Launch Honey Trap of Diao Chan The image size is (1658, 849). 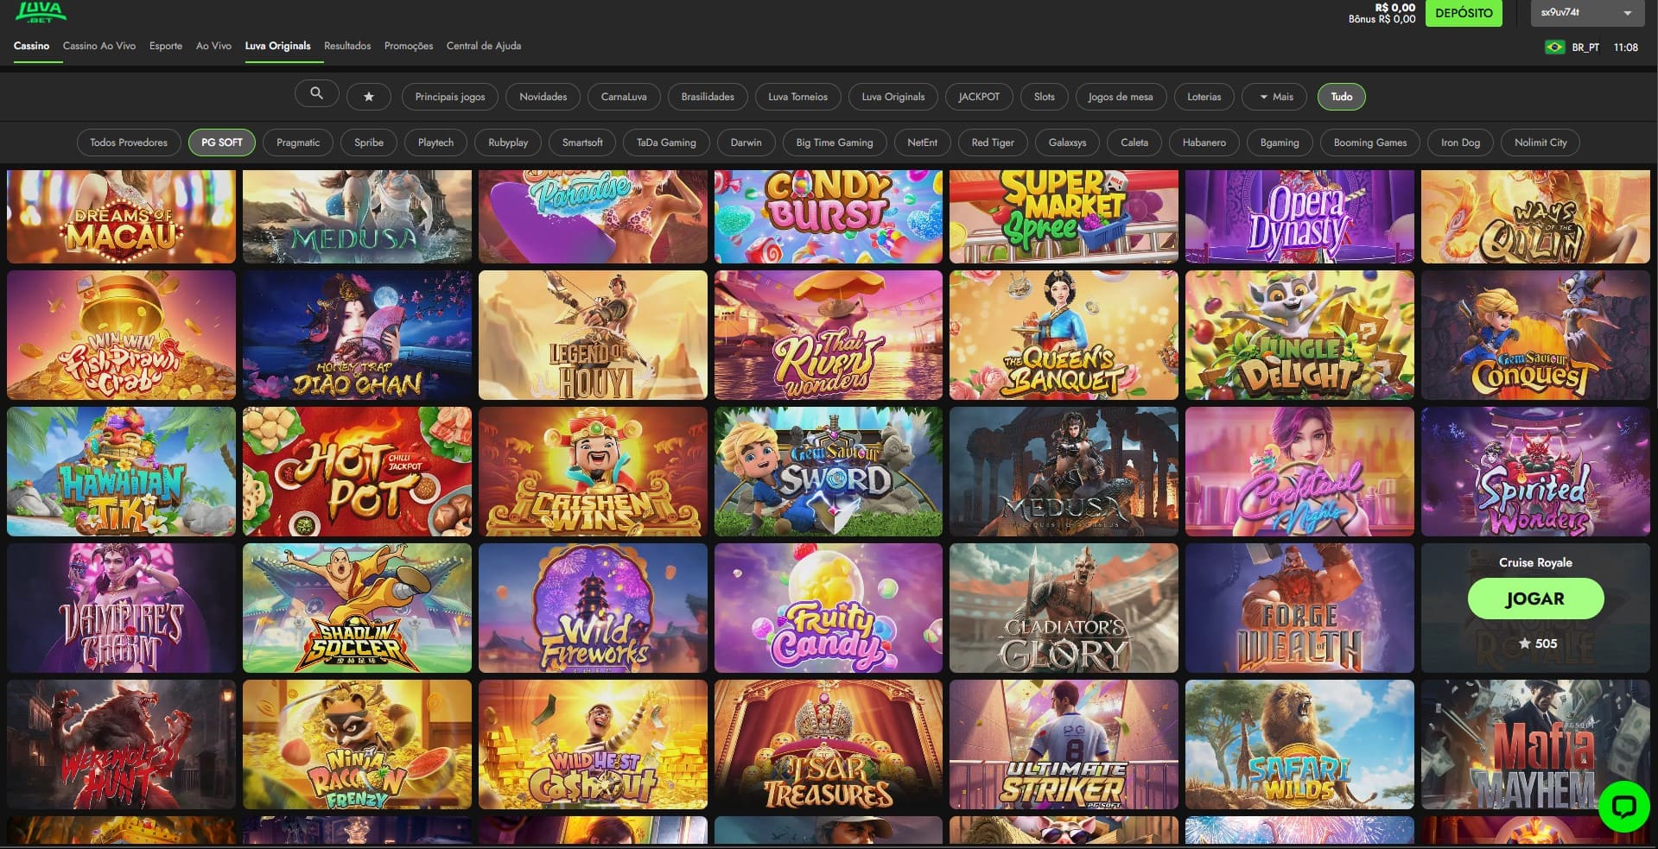[357, 335]
